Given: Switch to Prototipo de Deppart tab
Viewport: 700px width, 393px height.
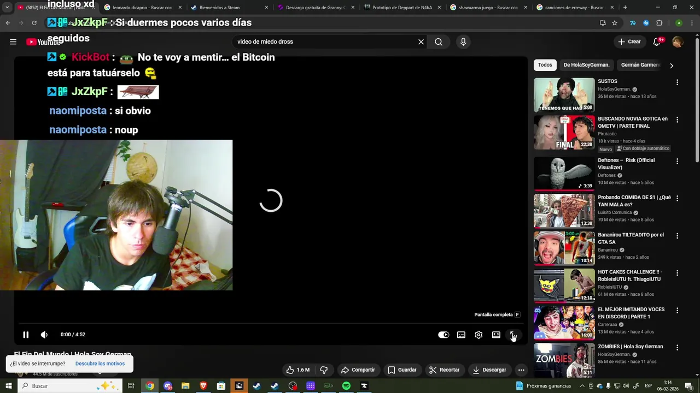Looking at the screenshot, I should (402, 8).
